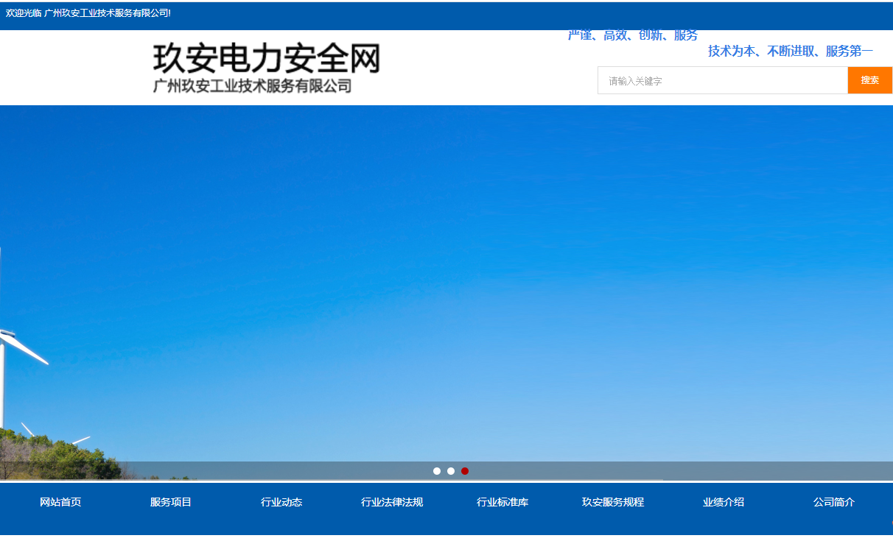Open 玖安服务规程 from the navigation bar

point(613,502)
